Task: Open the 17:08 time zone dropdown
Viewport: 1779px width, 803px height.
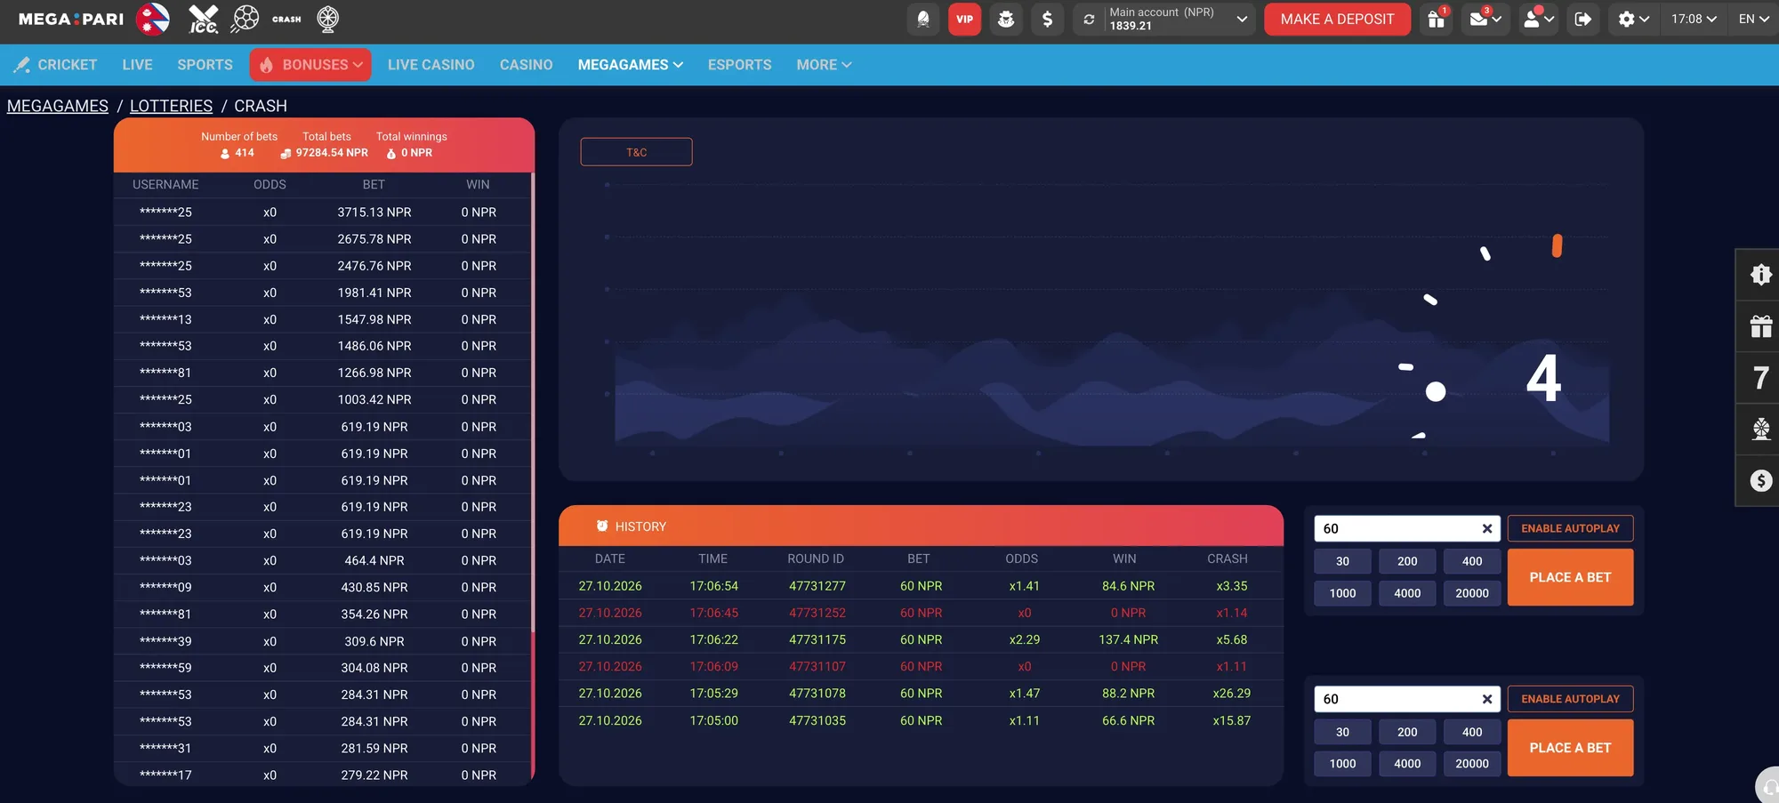Action: click(x=1694, y=19)
